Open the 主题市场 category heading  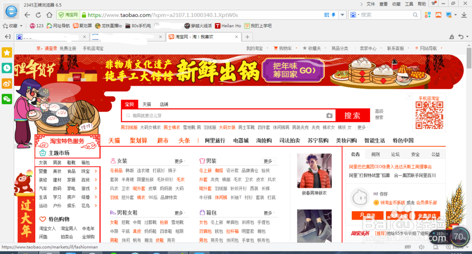point(59,153)
